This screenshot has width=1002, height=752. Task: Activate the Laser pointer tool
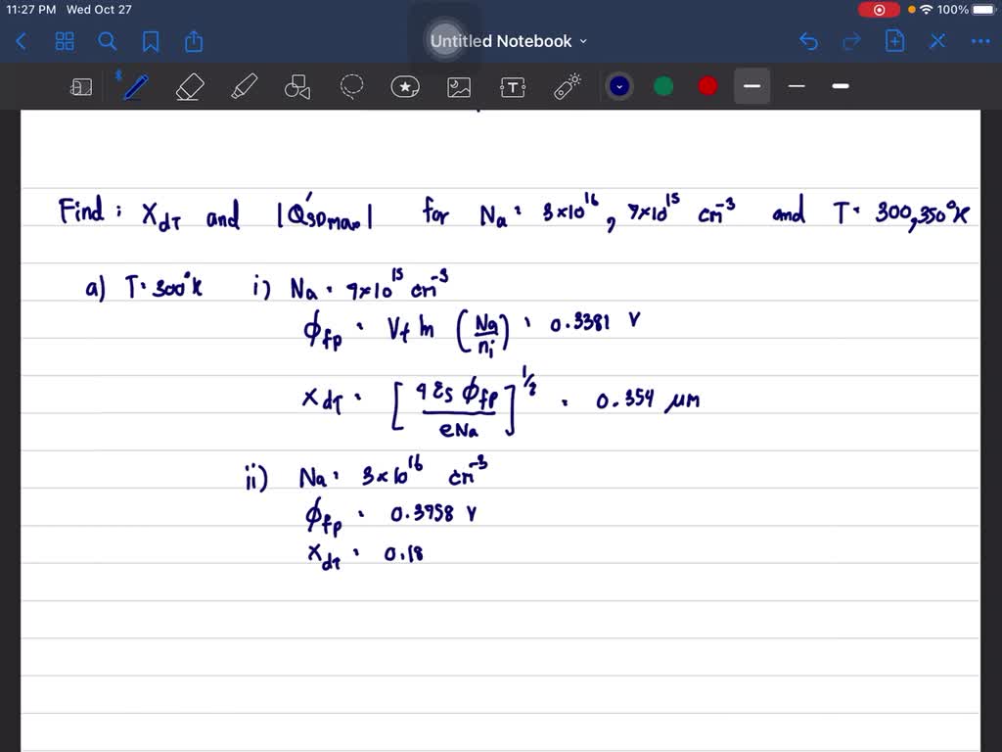pos(566,86)
